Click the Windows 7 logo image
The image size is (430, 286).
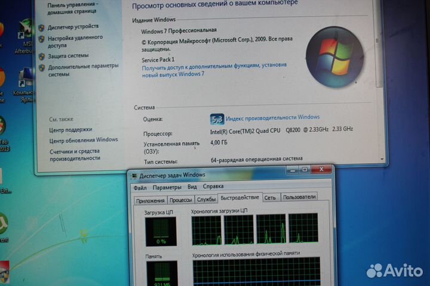coord(334,57)
